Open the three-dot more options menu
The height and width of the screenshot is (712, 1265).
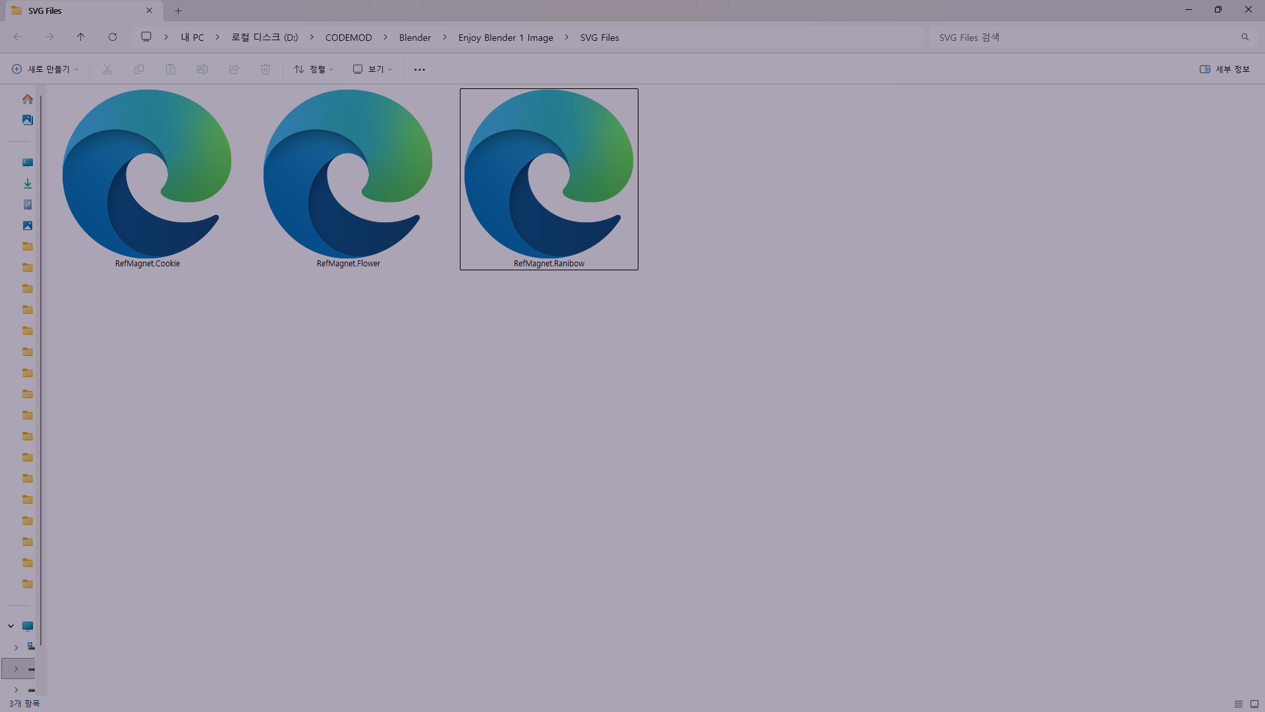coord(420,69)
